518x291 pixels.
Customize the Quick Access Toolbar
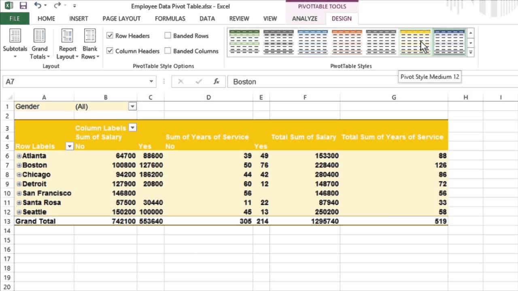(74, 6)
